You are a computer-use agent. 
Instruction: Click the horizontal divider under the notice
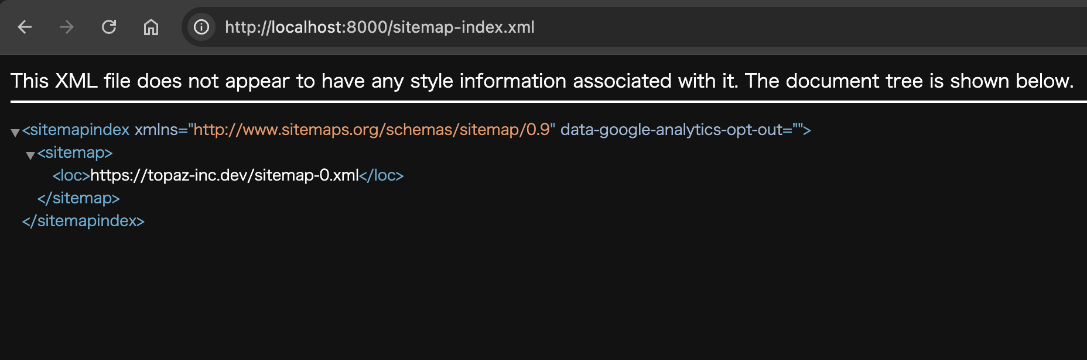548,102
